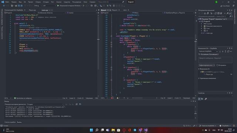Click features/shipBattle branch in the status bar
The height and width of the screenshot is (133, 237).
coord(208,126)
